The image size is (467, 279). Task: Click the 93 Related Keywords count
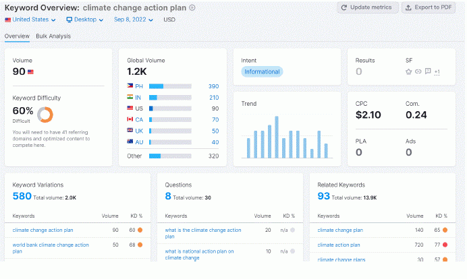click(324, 196)
